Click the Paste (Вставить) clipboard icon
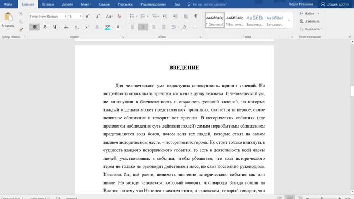354x199 pixels. tap(8, 17)
